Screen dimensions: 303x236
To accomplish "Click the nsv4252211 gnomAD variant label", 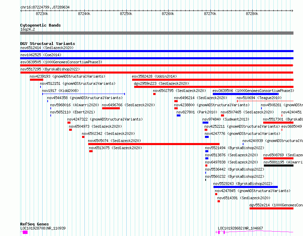I will 242,126.
